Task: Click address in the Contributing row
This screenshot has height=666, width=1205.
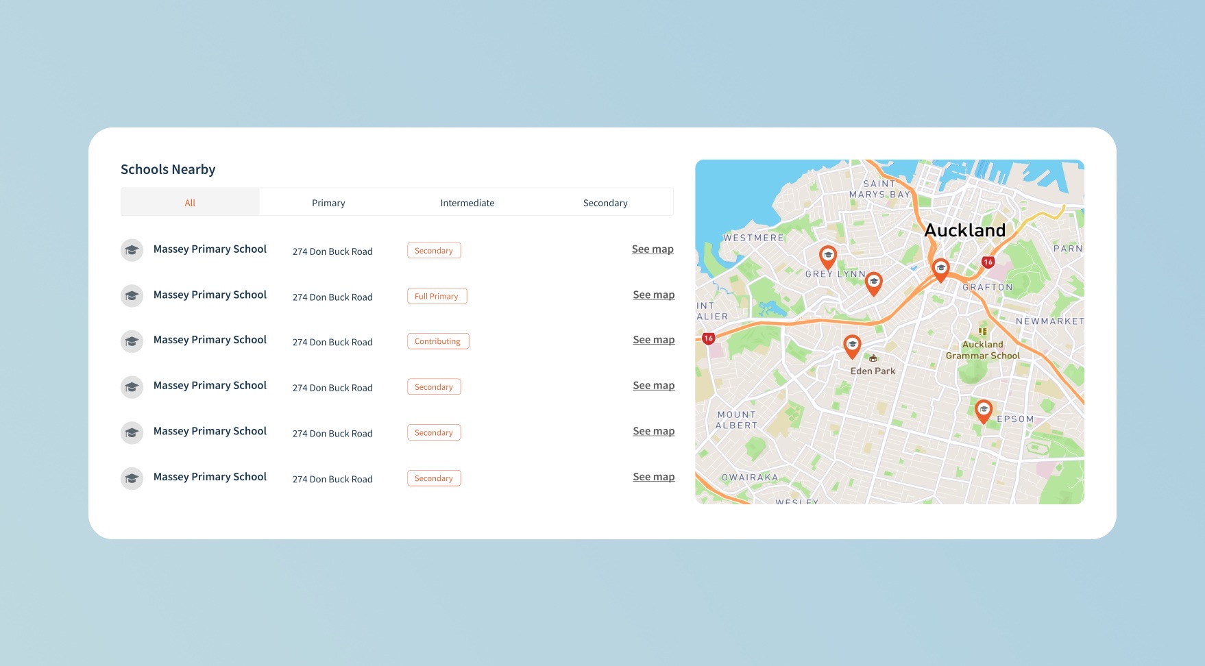Action: pyautogui.click(x=332, y=342)
